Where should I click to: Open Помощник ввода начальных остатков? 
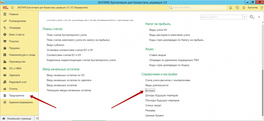(x=69, y=90)
